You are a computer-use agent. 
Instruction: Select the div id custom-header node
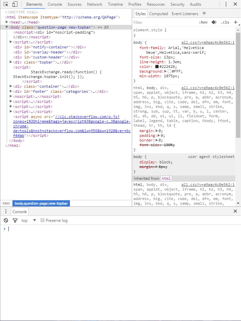[46, 57]
